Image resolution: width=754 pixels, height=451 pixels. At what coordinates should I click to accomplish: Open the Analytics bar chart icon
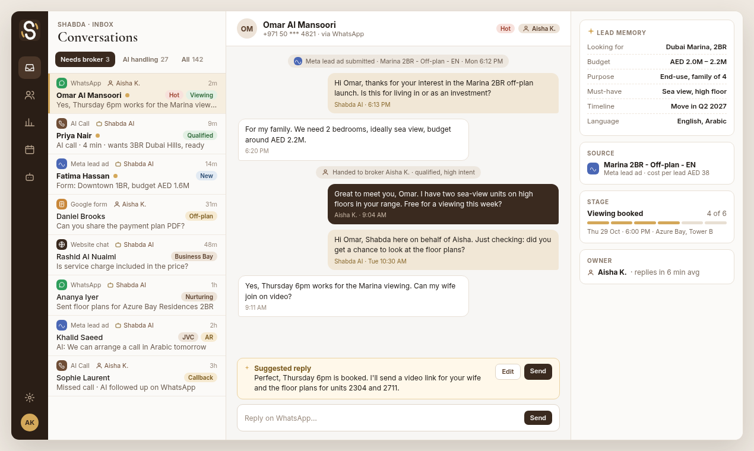click(30, 122)
